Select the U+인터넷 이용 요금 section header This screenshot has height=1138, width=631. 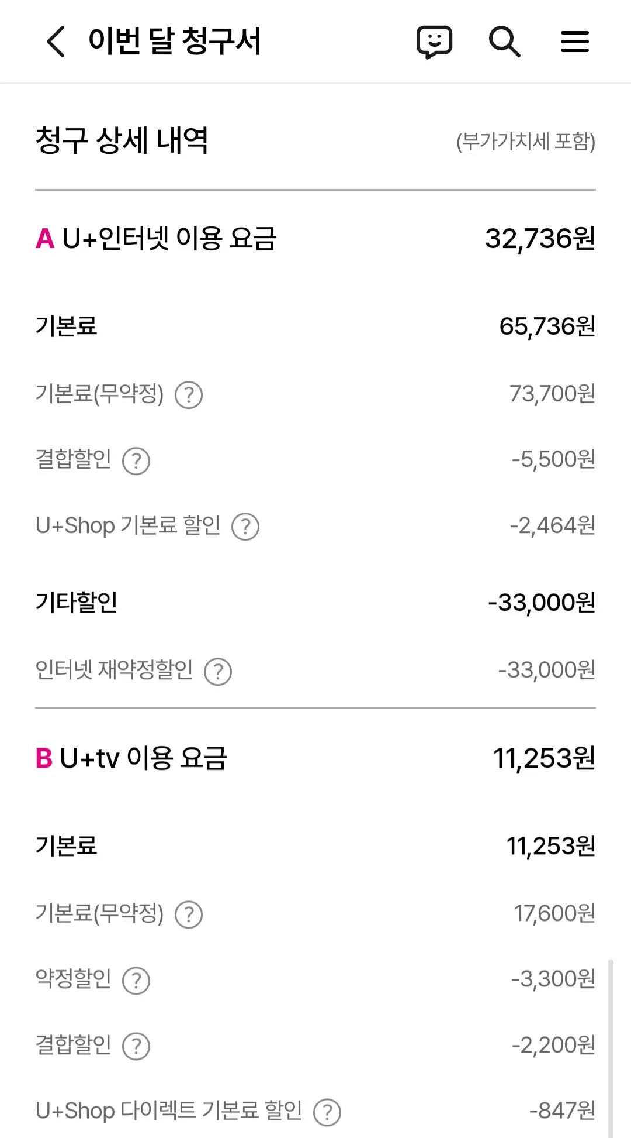point(156,239)
